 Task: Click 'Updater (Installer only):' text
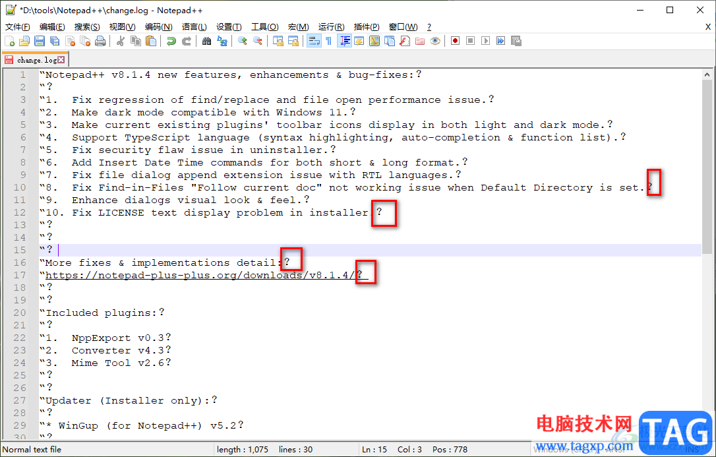click(127, 400)
